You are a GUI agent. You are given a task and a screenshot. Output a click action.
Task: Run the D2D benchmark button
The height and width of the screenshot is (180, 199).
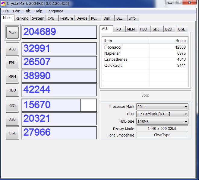(12, 119)
